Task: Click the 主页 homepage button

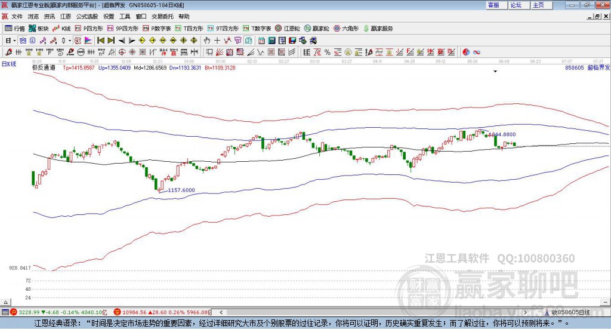Action: click(541, 5)
